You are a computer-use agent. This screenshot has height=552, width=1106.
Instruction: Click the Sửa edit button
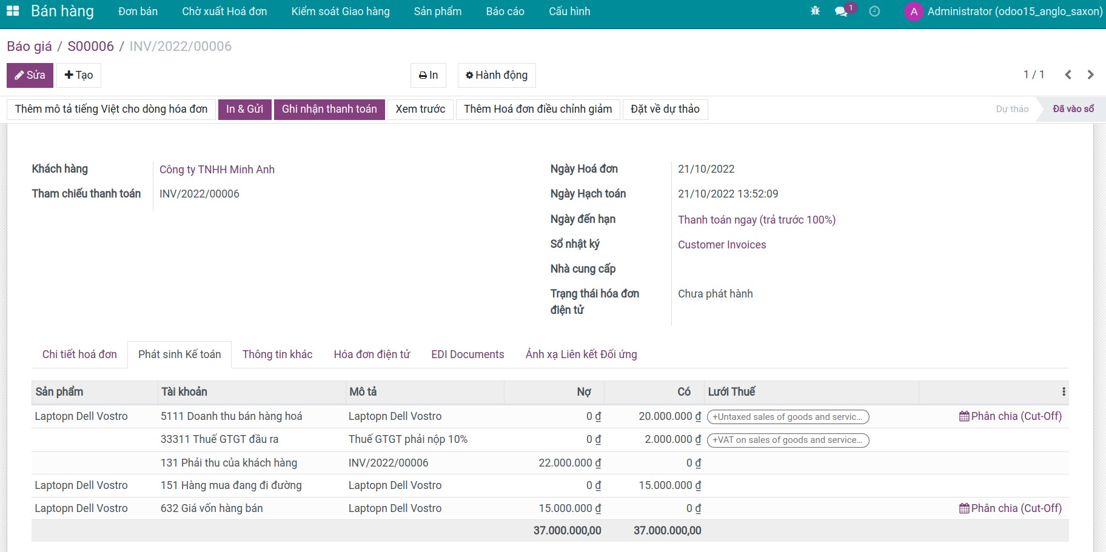[30, 75]
